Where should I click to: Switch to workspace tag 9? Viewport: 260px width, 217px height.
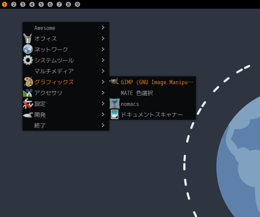(78, 4)
